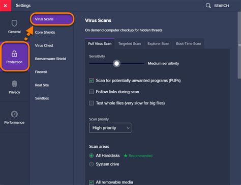This screenshot has width=241, height=185.
Task: Click On demand computer checkup description
Action: coord(124,30)
